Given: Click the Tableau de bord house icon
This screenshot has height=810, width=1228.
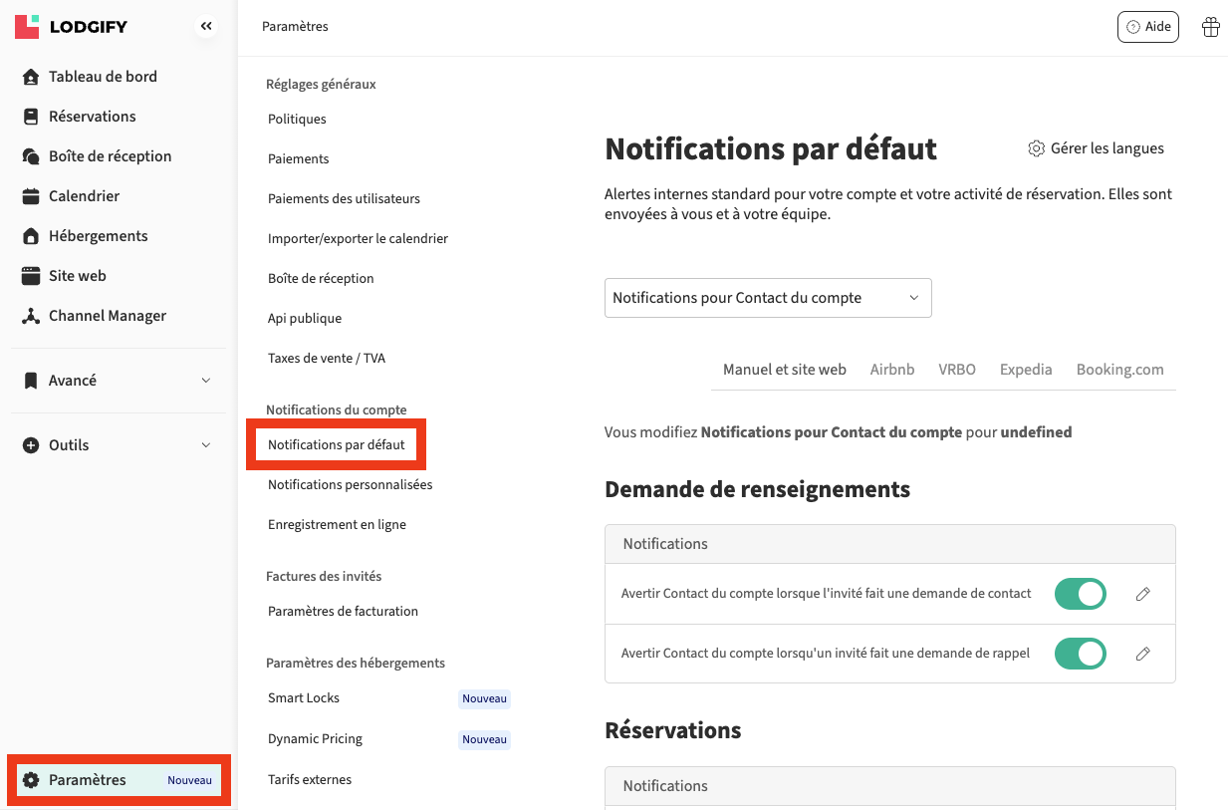Looking at the screenshot, I should (31, 77).
